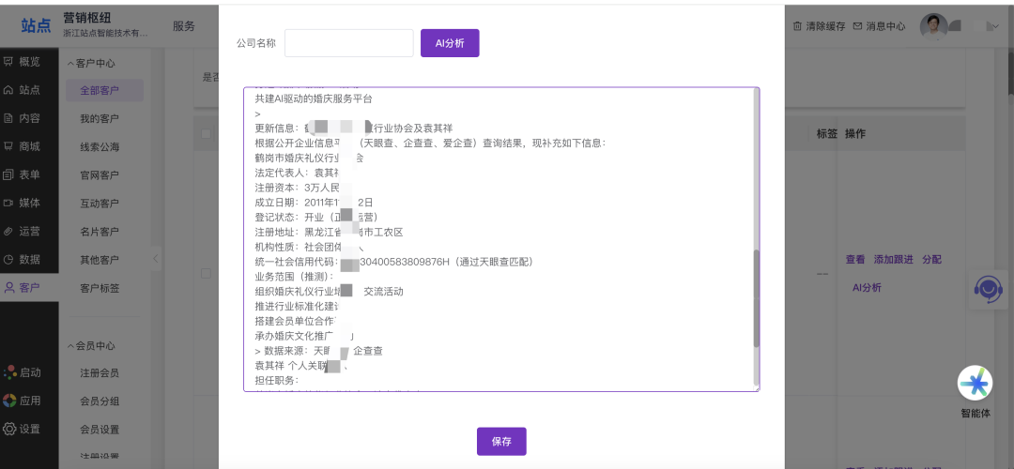Collapse the 会员中心 group
Image resolution: width=1014 pixels, height=469 pixels.
69,346
